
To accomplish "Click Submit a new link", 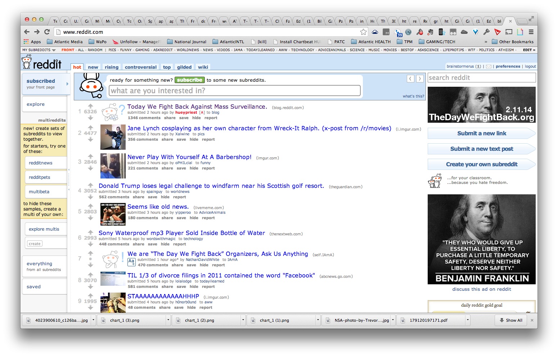I will pyautogui.click(x=482, y=133).
